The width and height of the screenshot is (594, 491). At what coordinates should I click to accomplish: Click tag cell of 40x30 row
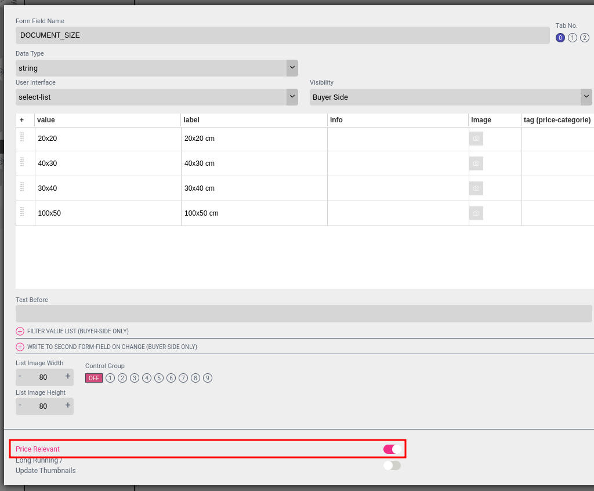tap(557, 163)
